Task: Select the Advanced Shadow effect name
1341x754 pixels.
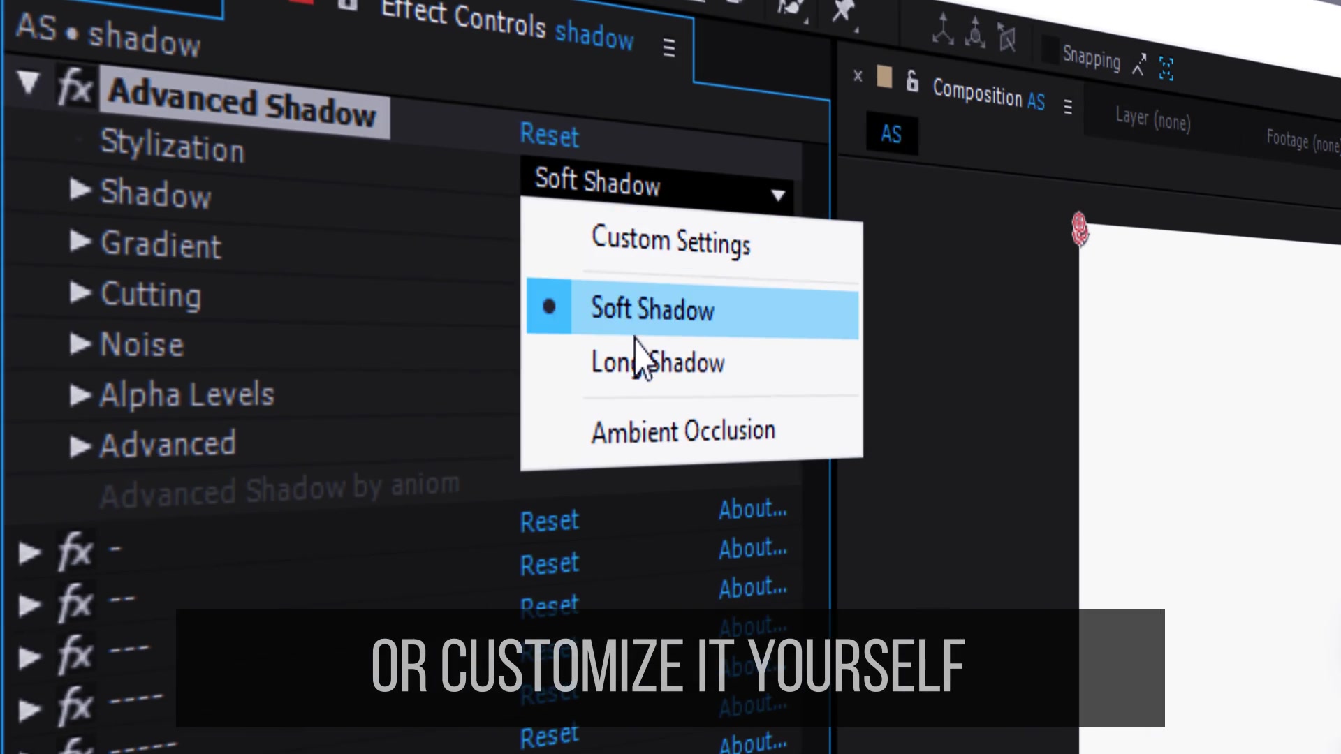Action: (243, 103)
